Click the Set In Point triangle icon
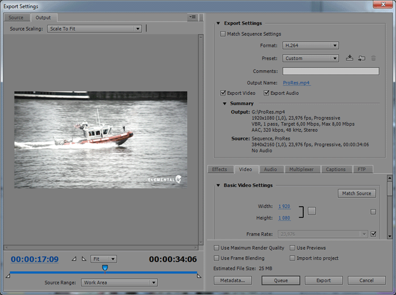This screenshot has width=396, height=295. [x=74, y=259]
